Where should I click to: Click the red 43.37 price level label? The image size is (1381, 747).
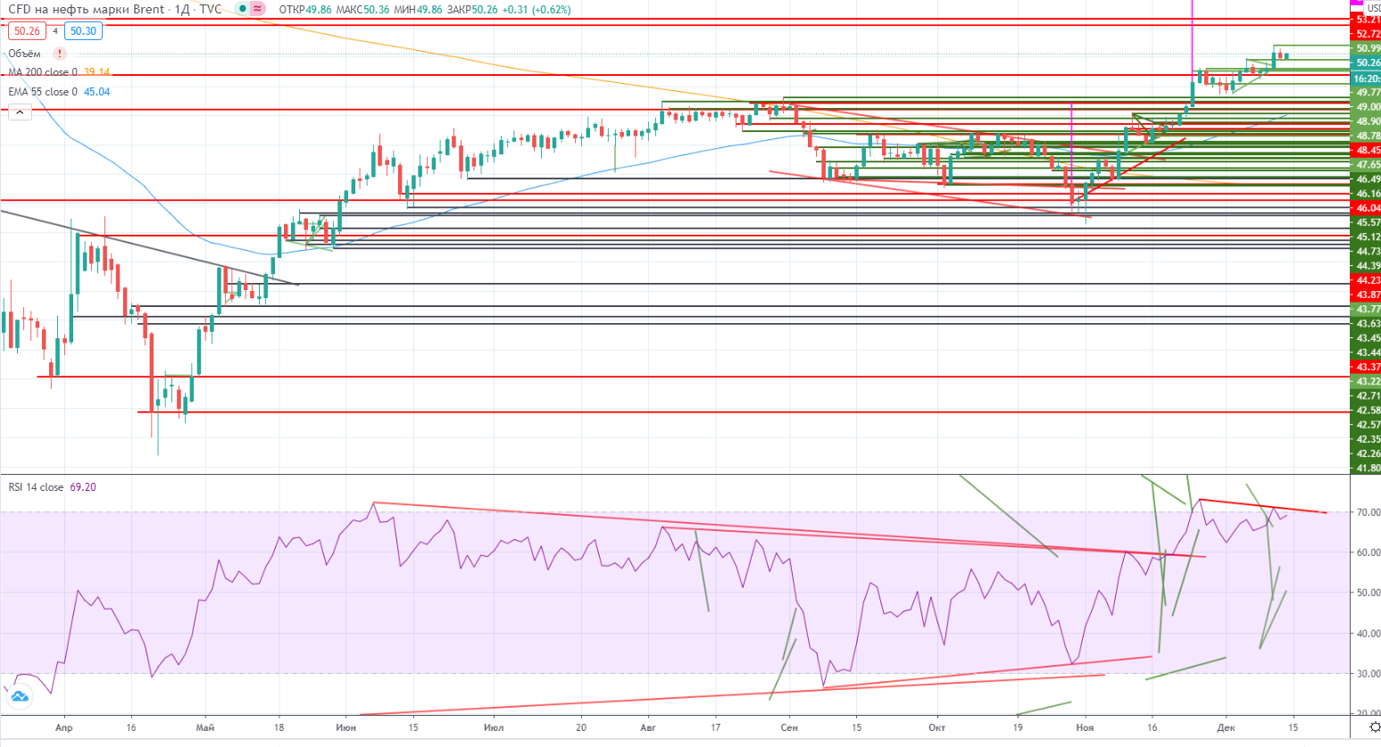click(1367, 367)
